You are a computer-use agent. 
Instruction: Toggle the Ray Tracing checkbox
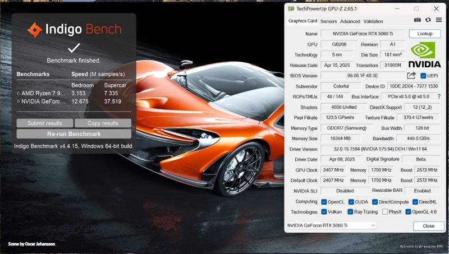coord(350,212)
